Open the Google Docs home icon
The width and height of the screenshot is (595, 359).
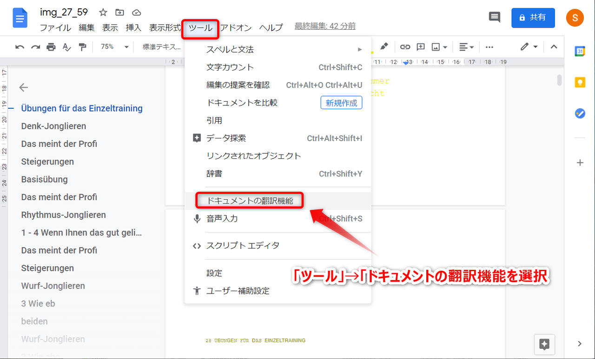(x=20, y=18)
